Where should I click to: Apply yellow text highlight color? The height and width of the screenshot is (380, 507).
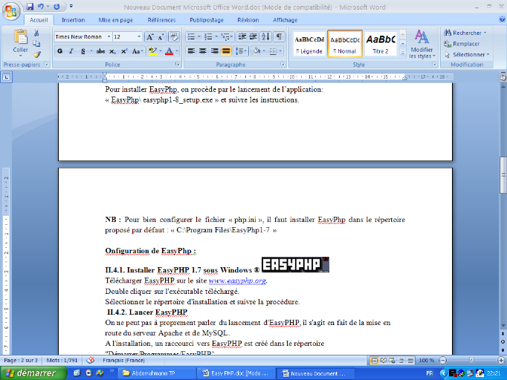coord(152,51)
